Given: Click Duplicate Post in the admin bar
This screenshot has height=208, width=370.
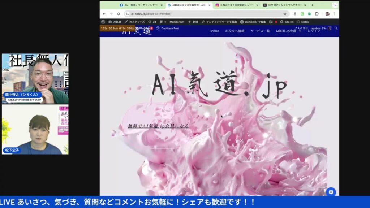Looking at the screenshot, I should pyautogui.click(x=168, y=28).
